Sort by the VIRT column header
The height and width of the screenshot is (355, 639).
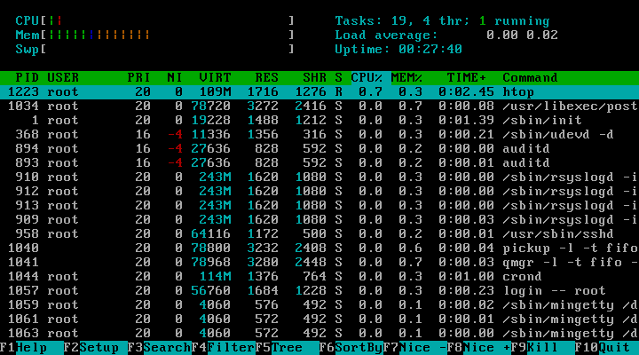click(x=215, y=78)
